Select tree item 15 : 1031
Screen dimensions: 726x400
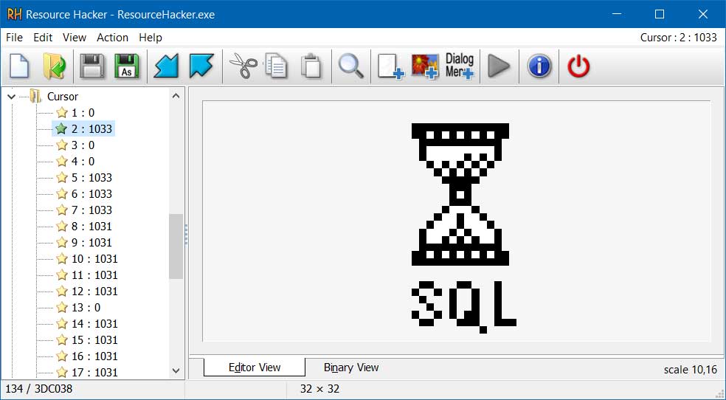[x=94, y=339]
